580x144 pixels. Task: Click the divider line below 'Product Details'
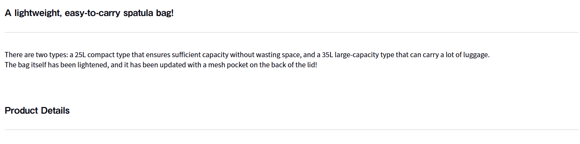pos(290,130)
